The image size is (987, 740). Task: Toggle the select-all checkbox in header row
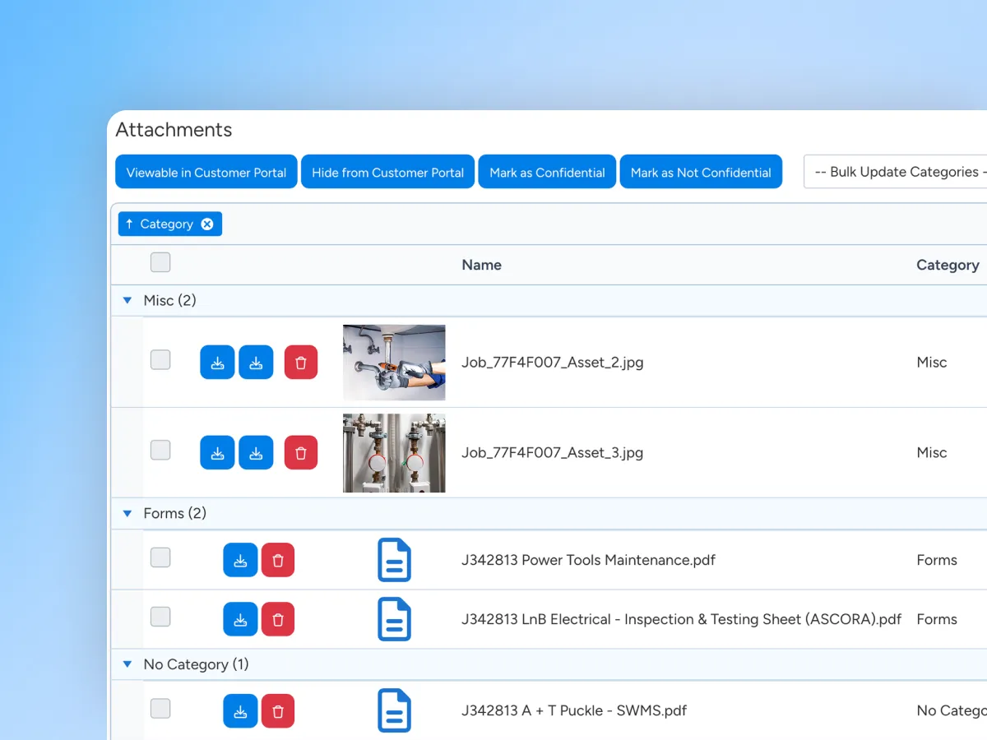[160, 262]
